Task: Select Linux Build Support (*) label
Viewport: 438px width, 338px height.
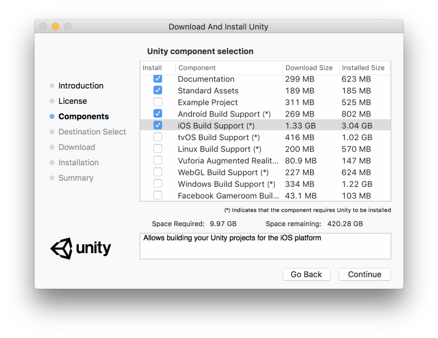Action: tap(219, 149)
